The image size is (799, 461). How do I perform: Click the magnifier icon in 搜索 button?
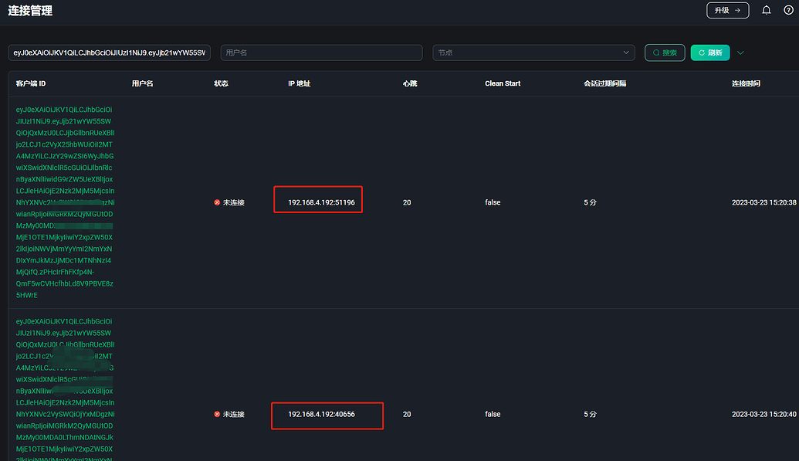click(656, 53)
